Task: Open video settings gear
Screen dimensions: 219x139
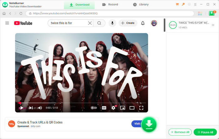Action: point(113,108)
